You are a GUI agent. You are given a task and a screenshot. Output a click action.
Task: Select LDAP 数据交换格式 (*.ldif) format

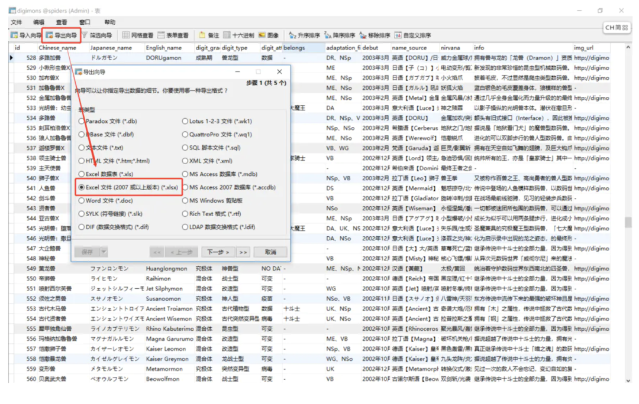(x=219, y=227)
